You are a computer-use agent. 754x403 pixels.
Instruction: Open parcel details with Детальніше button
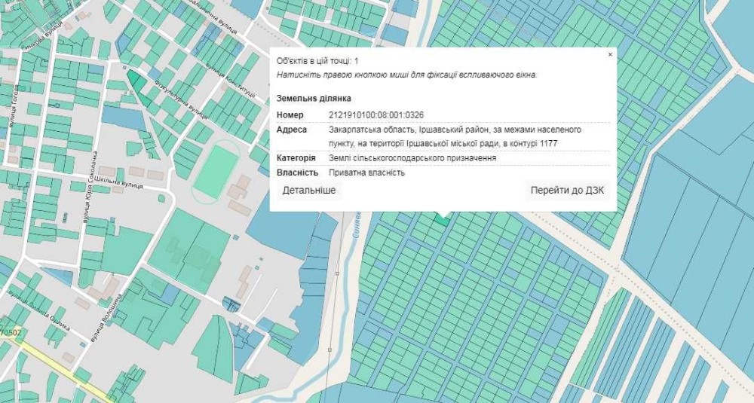[308, 191]
